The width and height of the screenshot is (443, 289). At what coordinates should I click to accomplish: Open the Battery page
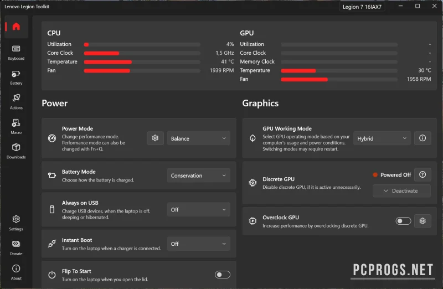click(16, 78)
